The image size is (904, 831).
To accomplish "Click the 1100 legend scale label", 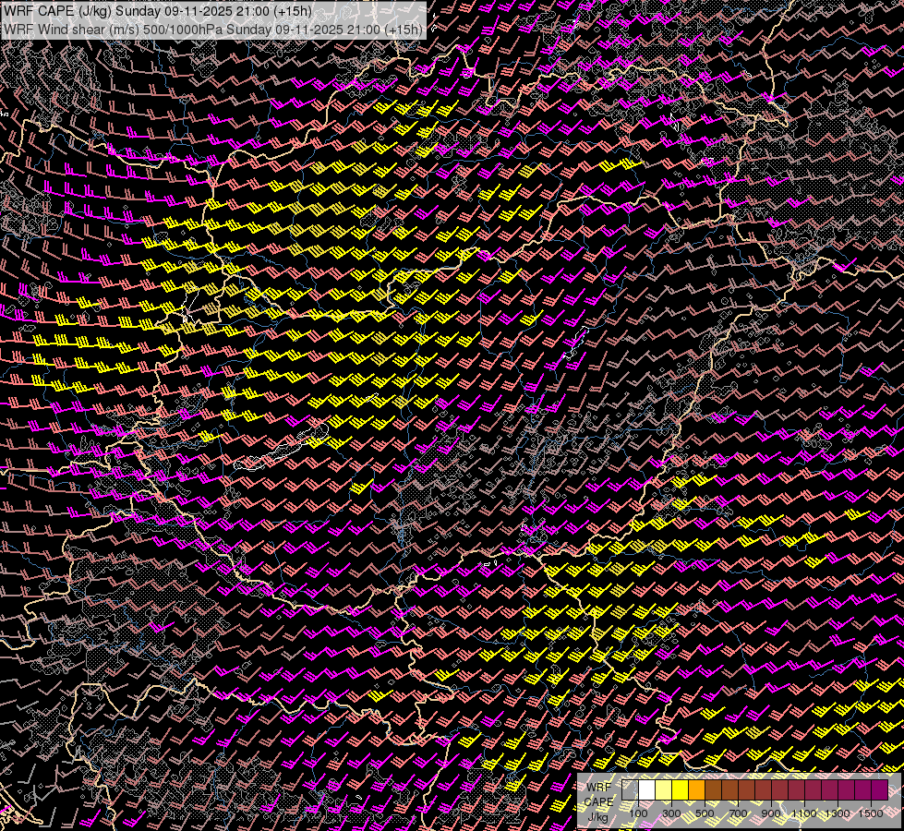I will click(804, 813).
